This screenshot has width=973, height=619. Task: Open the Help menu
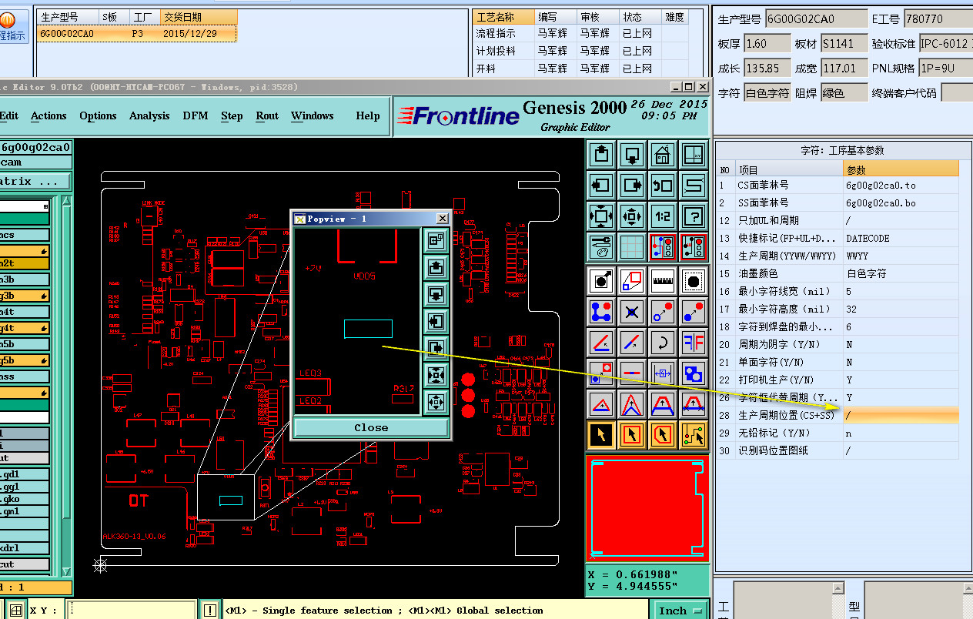(x=368, y=115)
